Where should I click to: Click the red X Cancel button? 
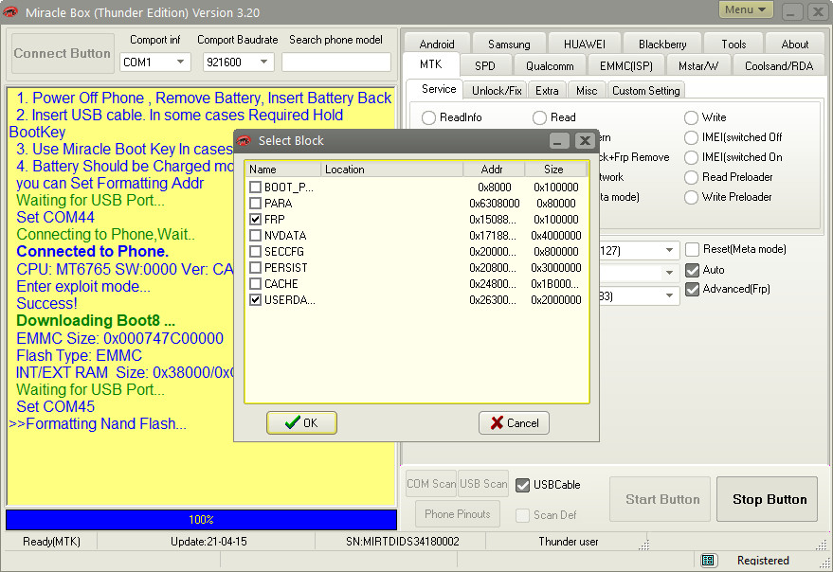pos(514,422)
